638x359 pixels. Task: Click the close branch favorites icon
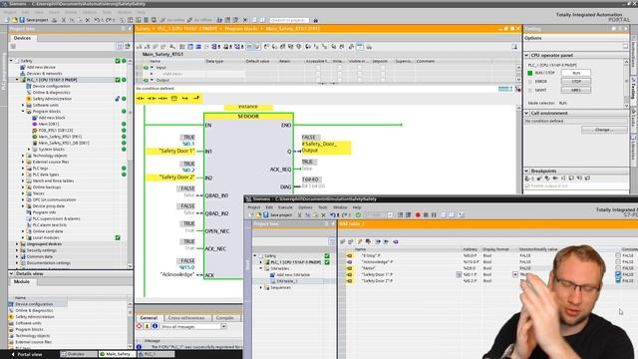[196, 98]
